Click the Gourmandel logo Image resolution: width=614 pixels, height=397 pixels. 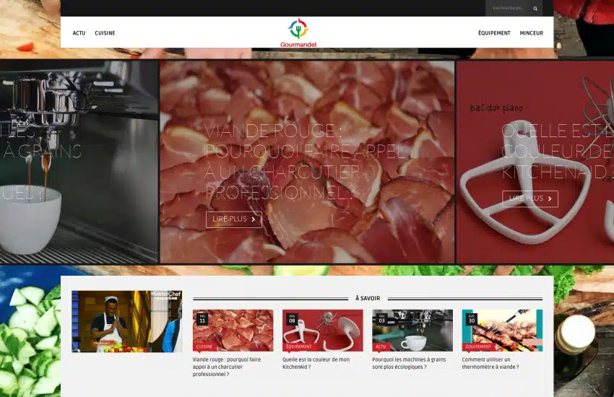pos(298,32)
